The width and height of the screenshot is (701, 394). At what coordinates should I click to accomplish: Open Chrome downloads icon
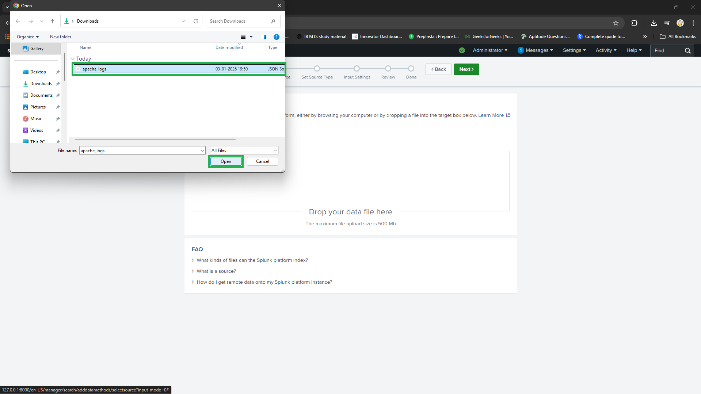coord(654,23)
